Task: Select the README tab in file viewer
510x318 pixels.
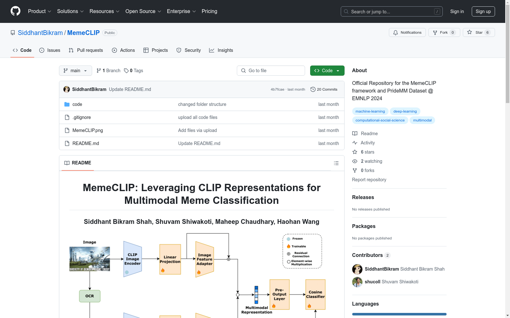Action: (x=78, y=163)
